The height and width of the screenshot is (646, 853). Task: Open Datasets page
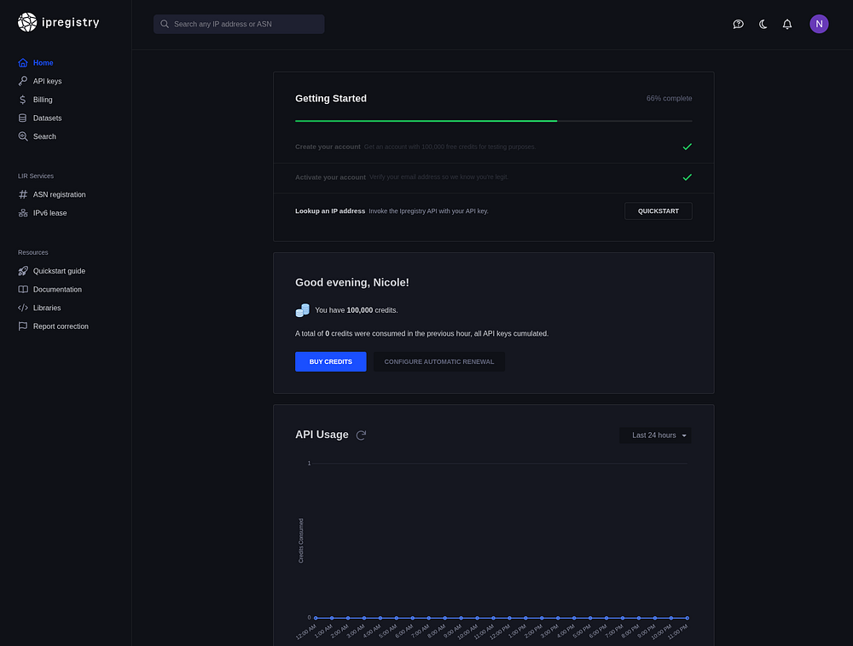47,118
